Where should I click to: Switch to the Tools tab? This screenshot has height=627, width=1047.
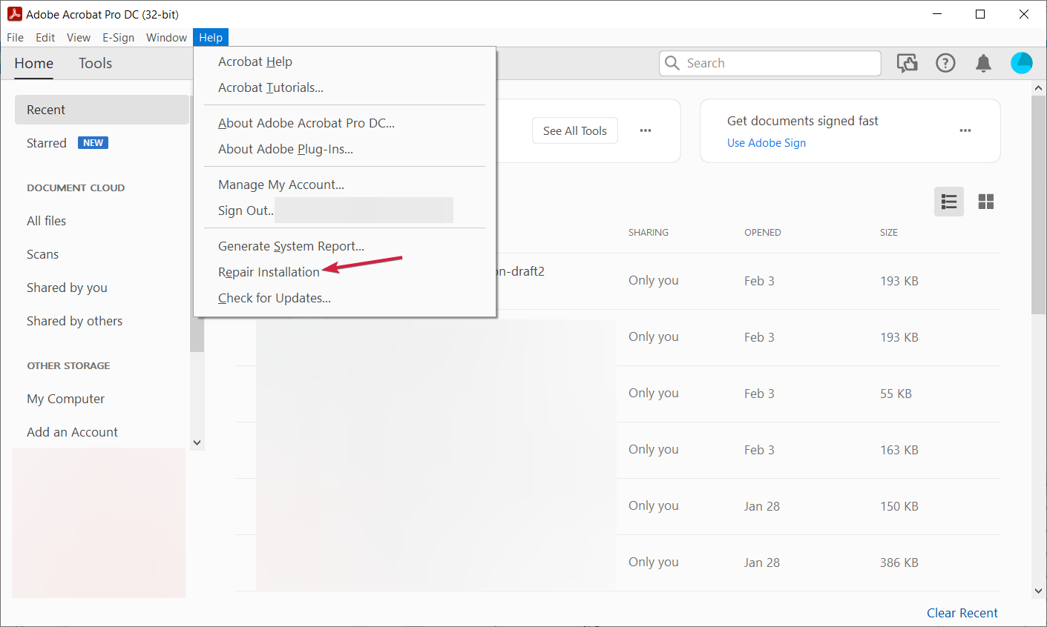[95, 63]
